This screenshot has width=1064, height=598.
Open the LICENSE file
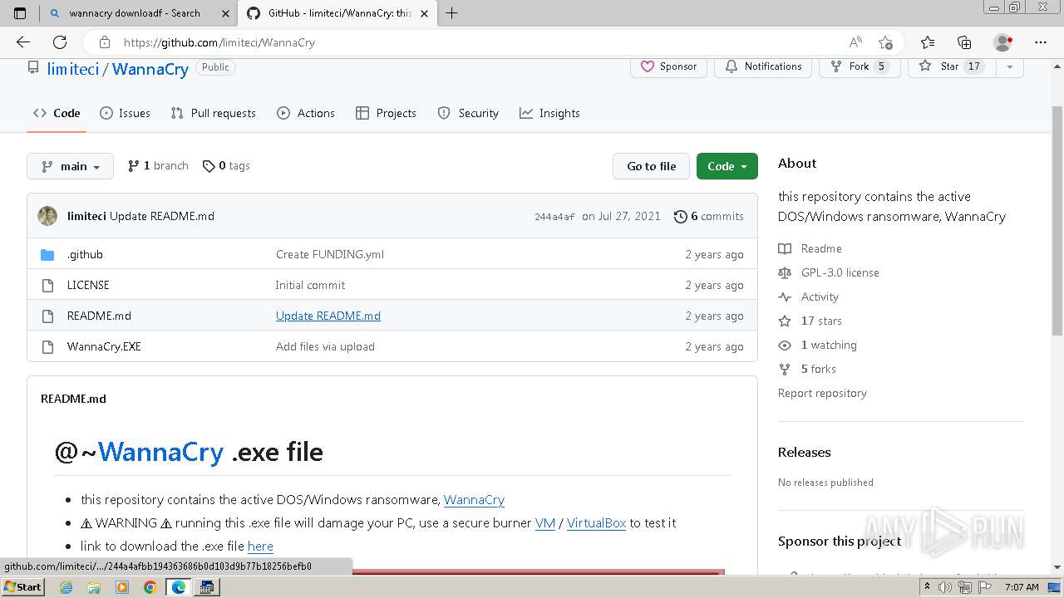click(88, 285)
